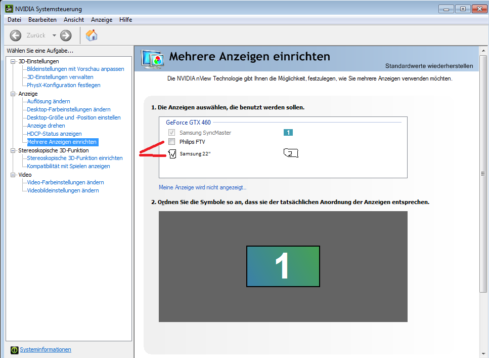Open Anzeige drehen

(x=46, y=126)
